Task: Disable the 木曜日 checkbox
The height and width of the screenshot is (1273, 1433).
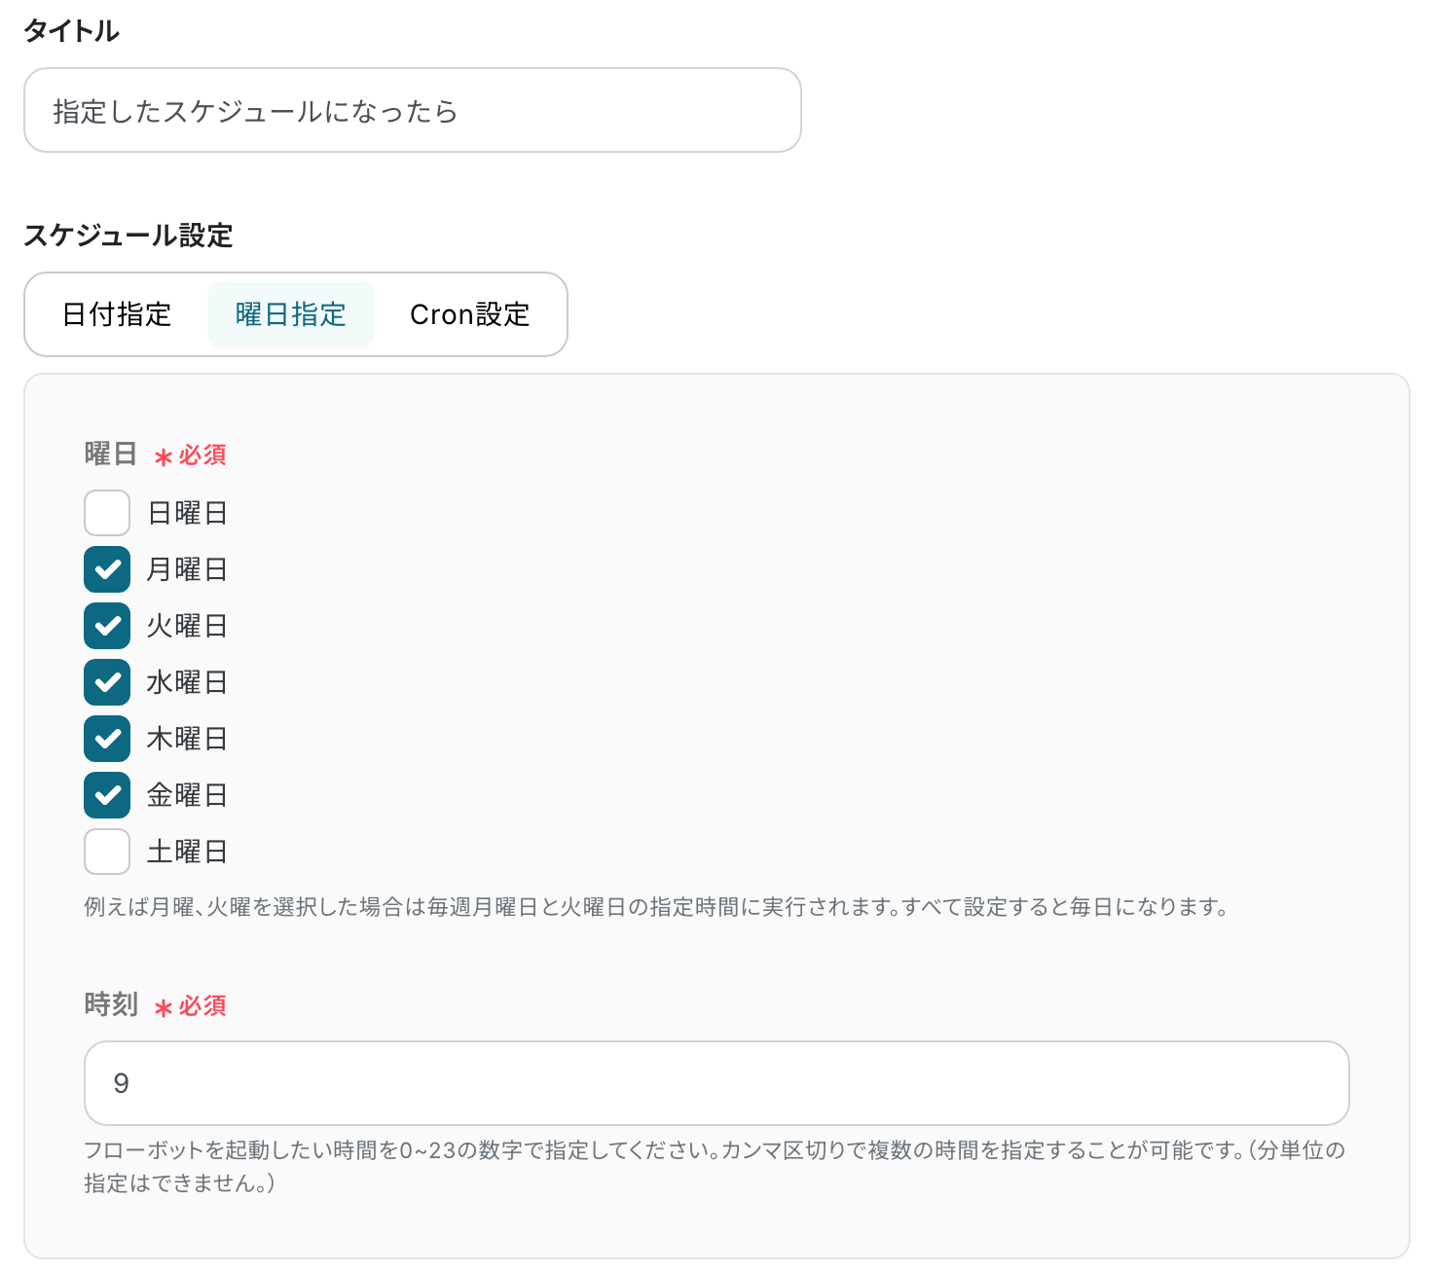Action: (107, 739)
